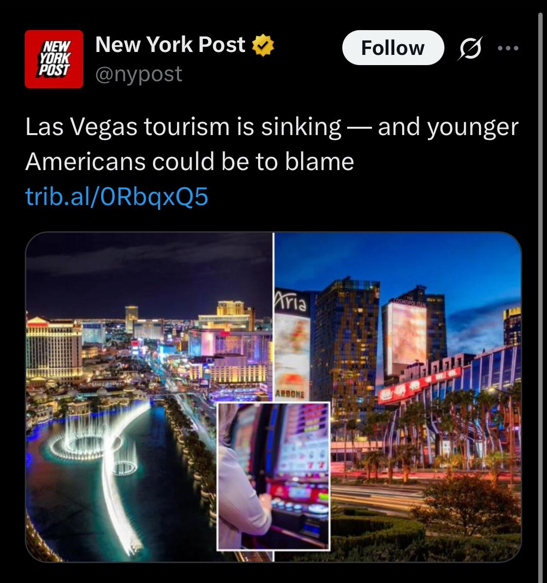547x583 pixels.
Task: Open the New York Post profile avatar
Action: (x=53, y=59)
